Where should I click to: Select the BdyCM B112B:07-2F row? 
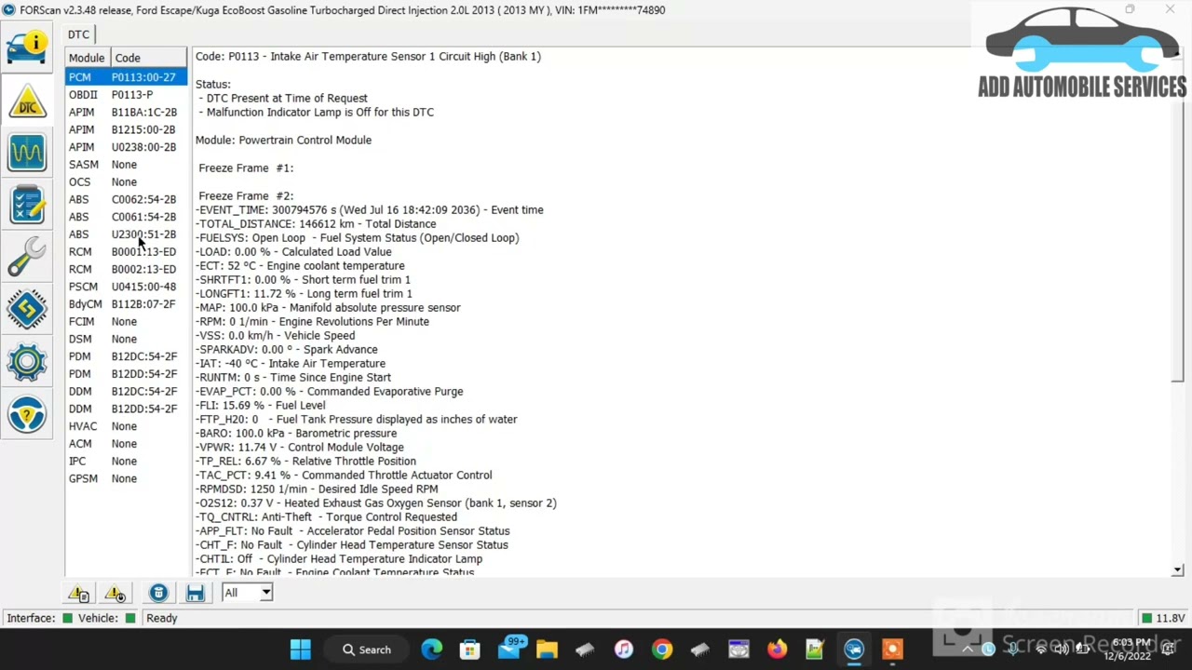pos(126,304)
